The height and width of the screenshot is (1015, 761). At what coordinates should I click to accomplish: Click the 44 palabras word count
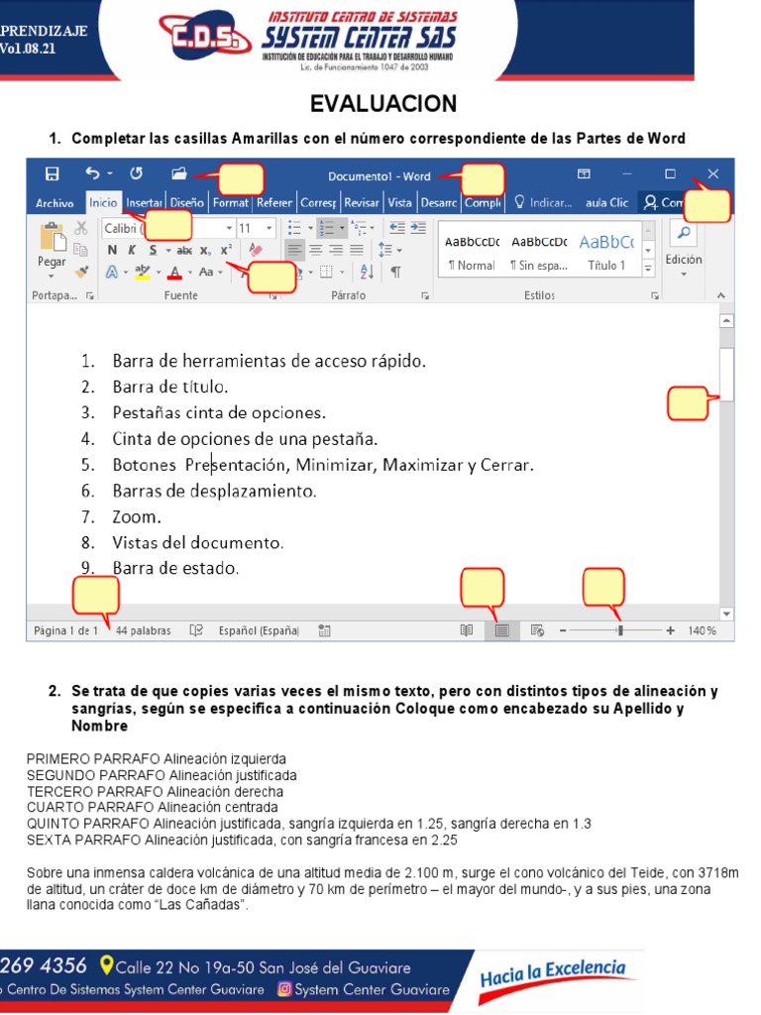point(143,630)
